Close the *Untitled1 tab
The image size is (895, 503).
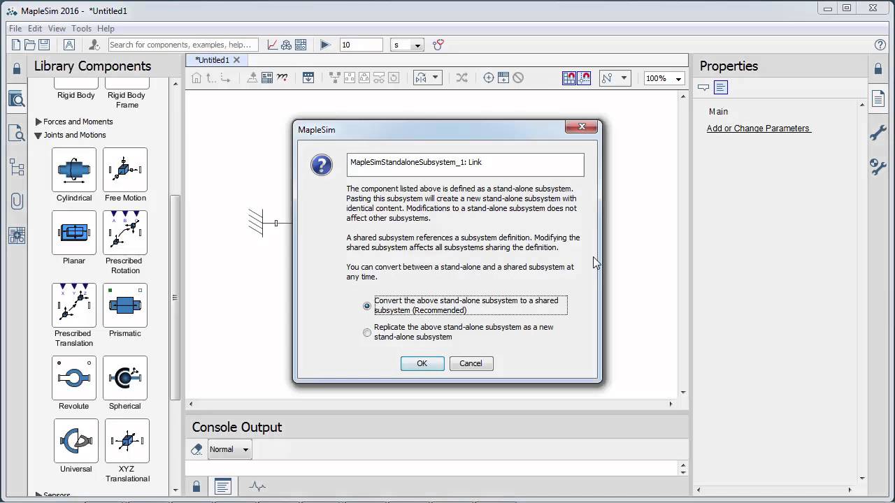236,60
